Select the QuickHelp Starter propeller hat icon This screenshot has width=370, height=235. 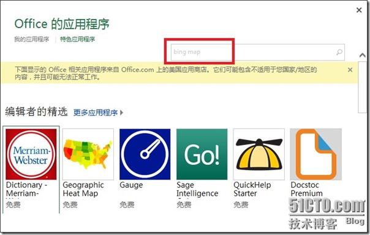coord(259,154)
